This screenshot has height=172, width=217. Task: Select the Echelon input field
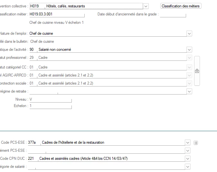[x=50, y=106]
